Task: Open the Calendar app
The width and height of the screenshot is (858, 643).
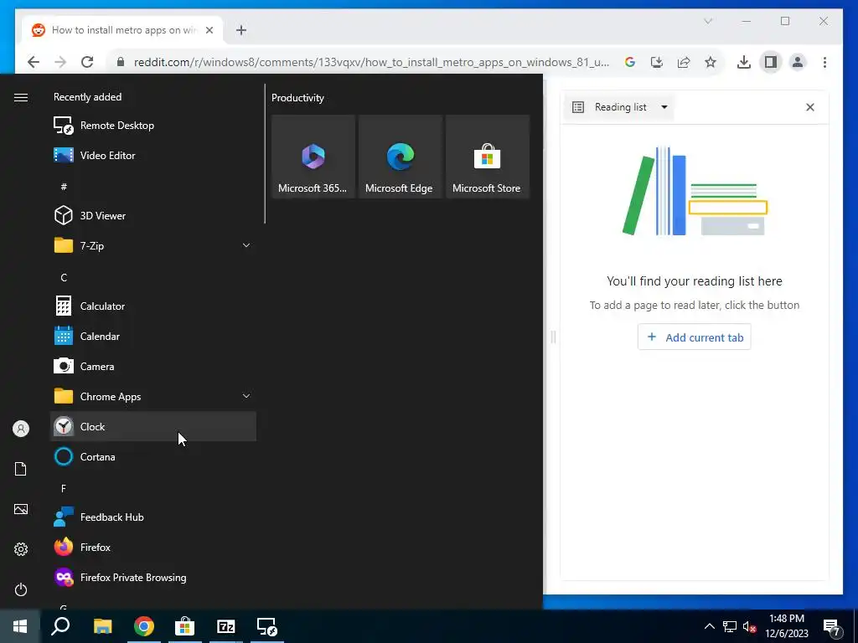Action: (x=153, y=337)
